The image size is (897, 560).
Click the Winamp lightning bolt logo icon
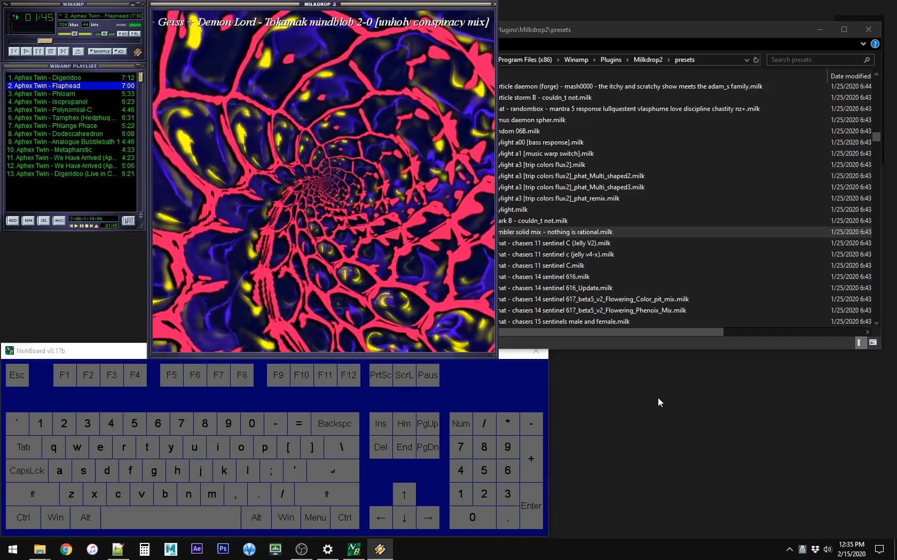tap(137, 52)
